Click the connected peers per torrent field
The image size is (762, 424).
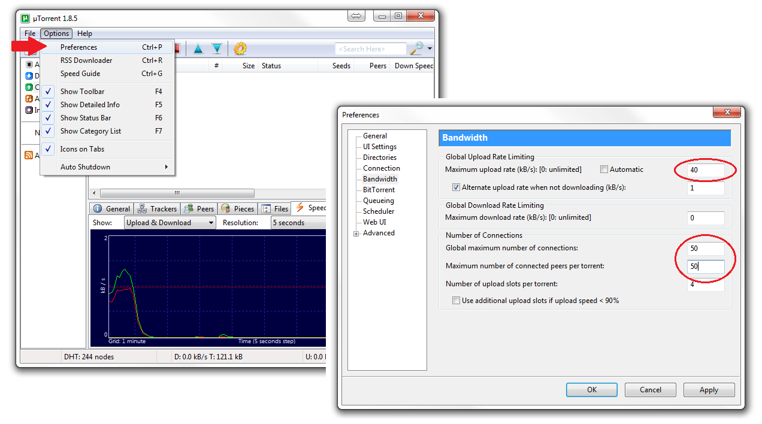coord(706,266)
